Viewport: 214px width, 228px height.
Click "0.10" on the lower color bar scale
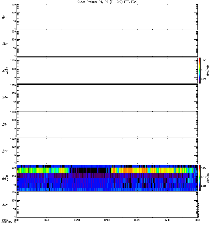tap(203, 177)
